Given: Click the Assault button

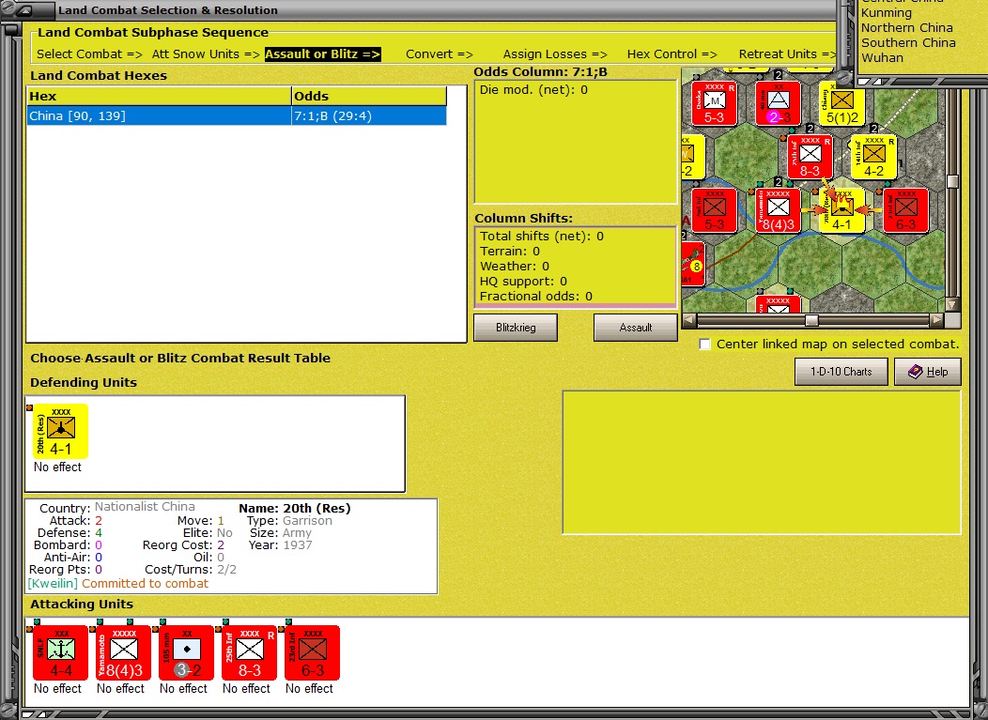Looking at the screenshot, I should [x=635, y=328].
